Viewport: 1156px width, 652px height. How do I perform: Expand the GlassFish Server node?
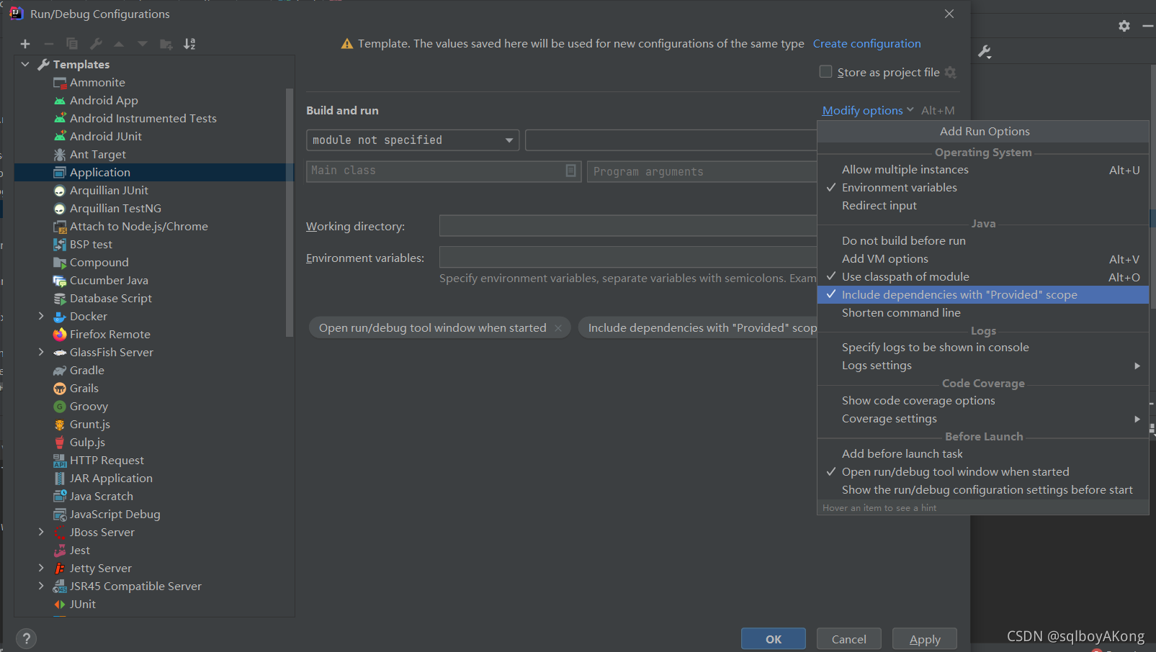coord(41,352)
